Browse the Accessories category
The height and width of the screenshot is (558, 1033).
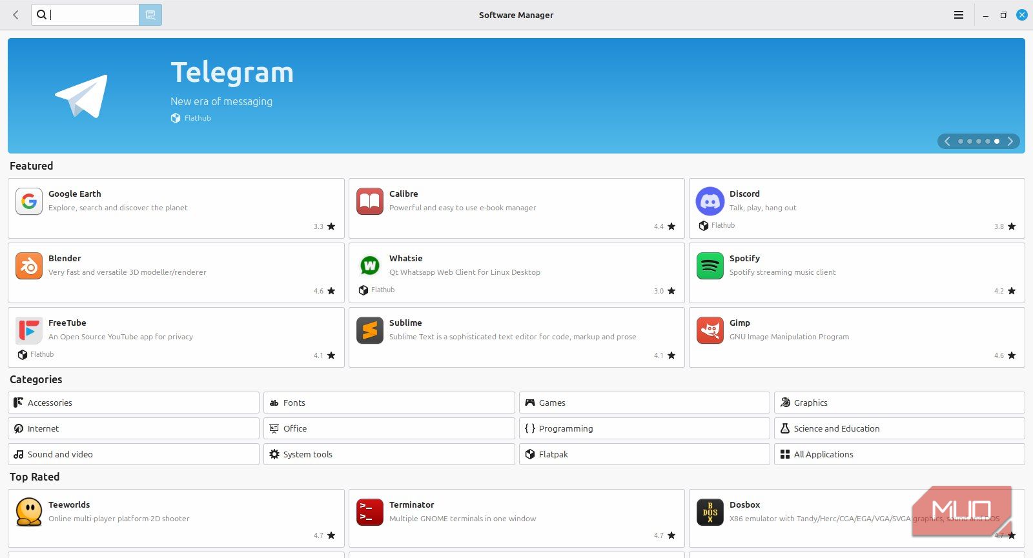[134, 403]
